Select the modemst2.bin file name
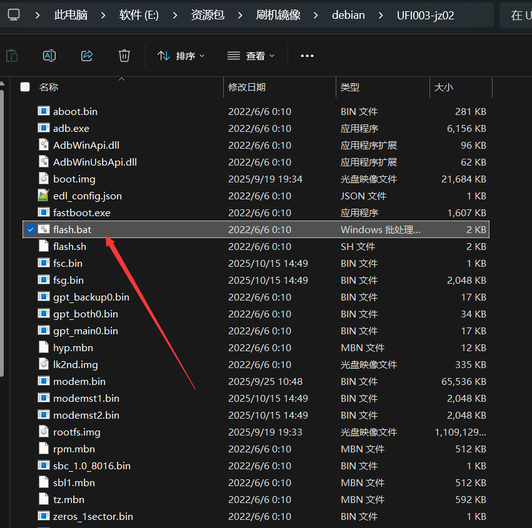The image size is (532, 528). tap(86, 415)
